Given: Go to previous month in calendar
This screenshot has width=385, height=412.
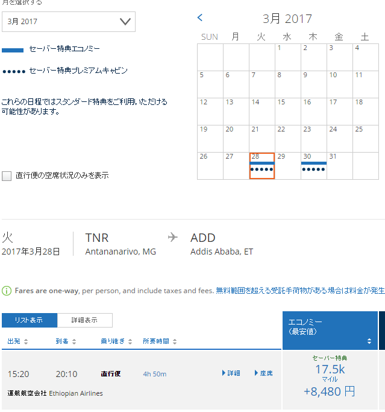Looking at the screenshot, I should 200,17.
